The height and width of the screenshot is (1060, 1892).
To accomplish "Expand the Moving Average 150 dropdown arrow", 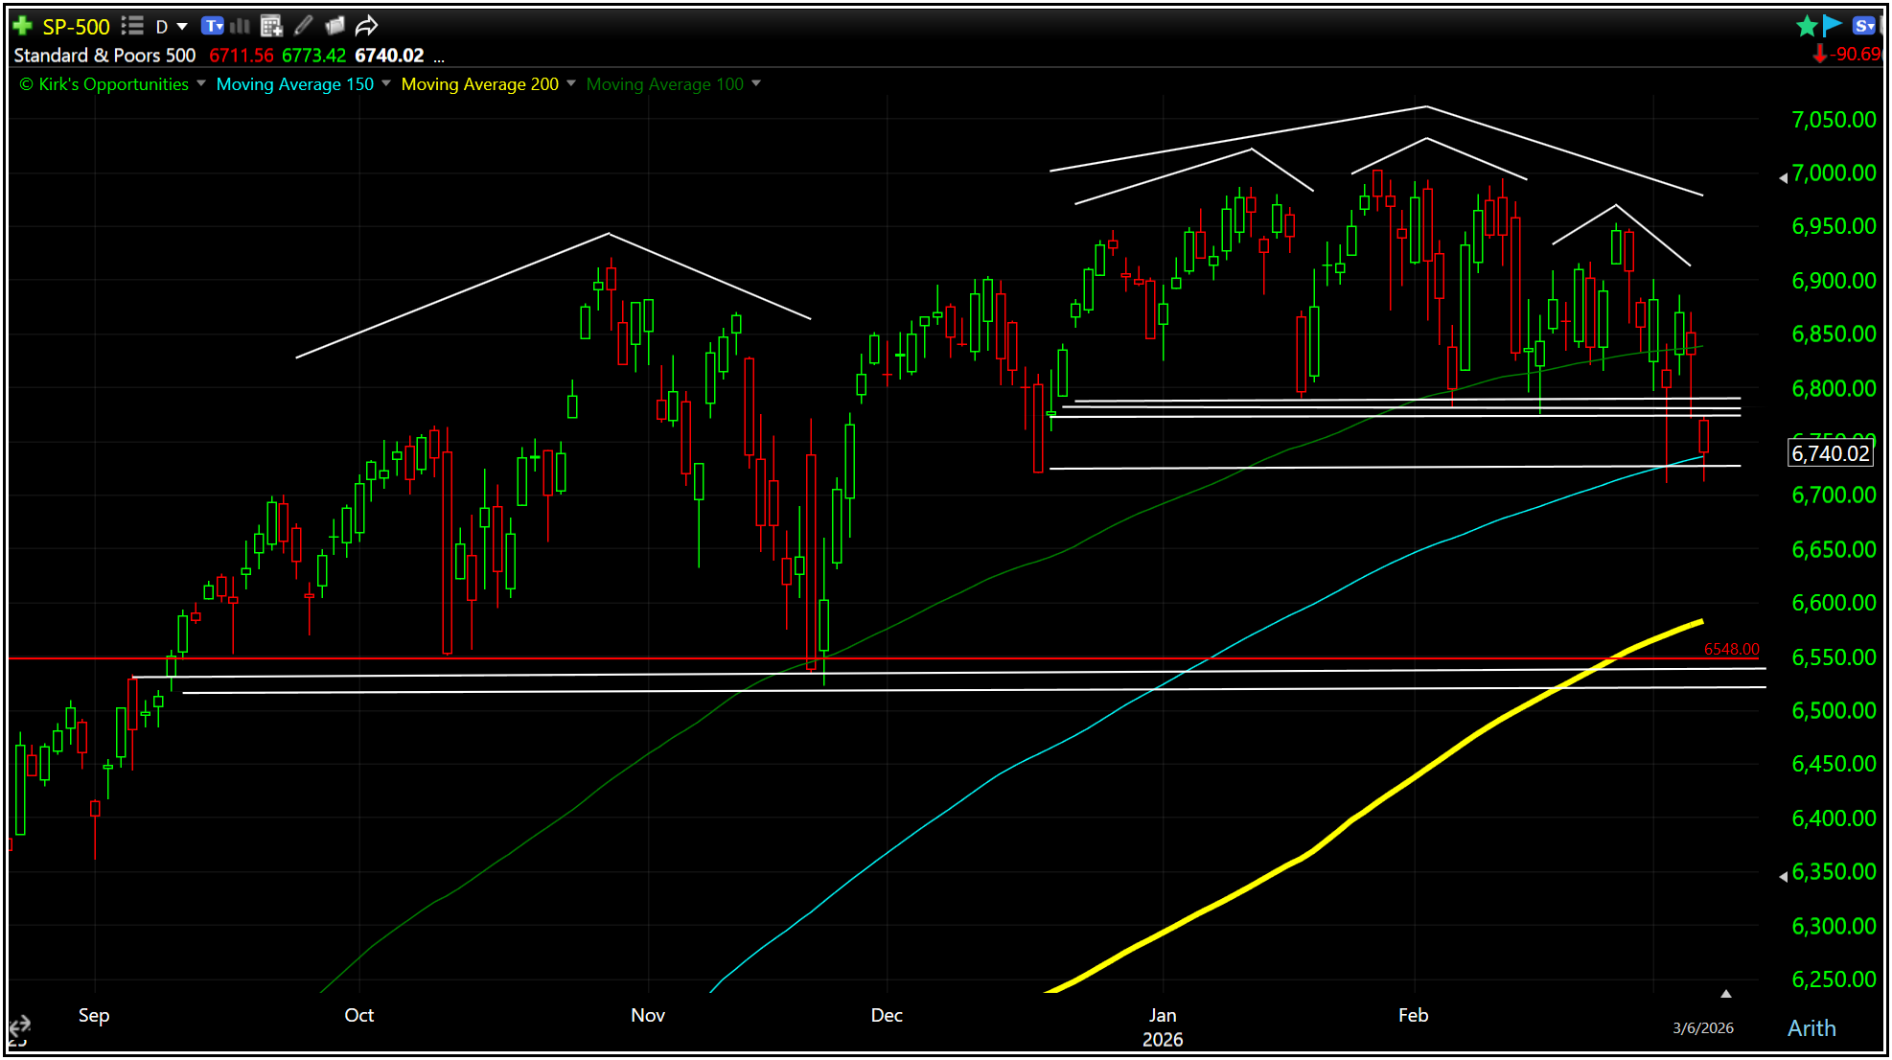I will pyautogui.click(x=386, y=83).
